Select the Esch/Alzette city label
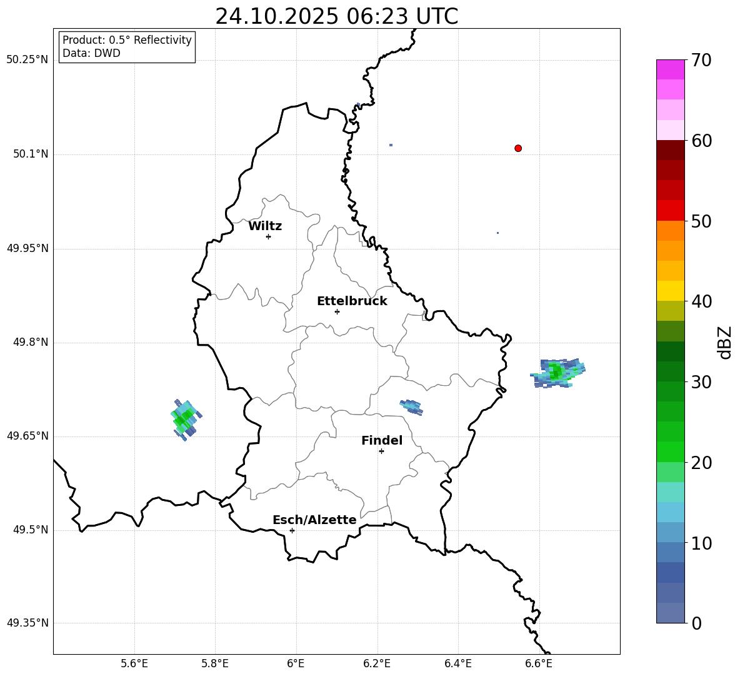The image size is (740, 676). (314, 520)
